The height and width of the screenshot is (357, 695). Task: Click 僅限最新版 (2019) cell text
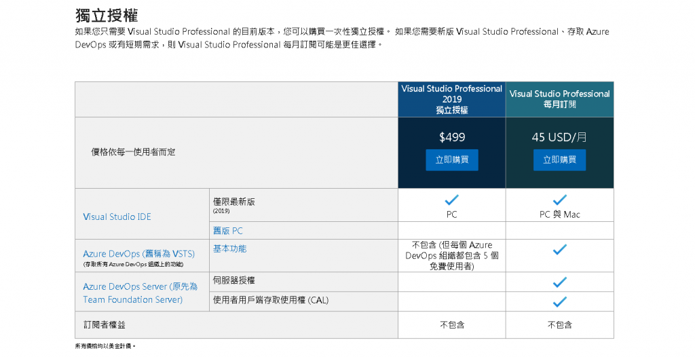point(234,206)
